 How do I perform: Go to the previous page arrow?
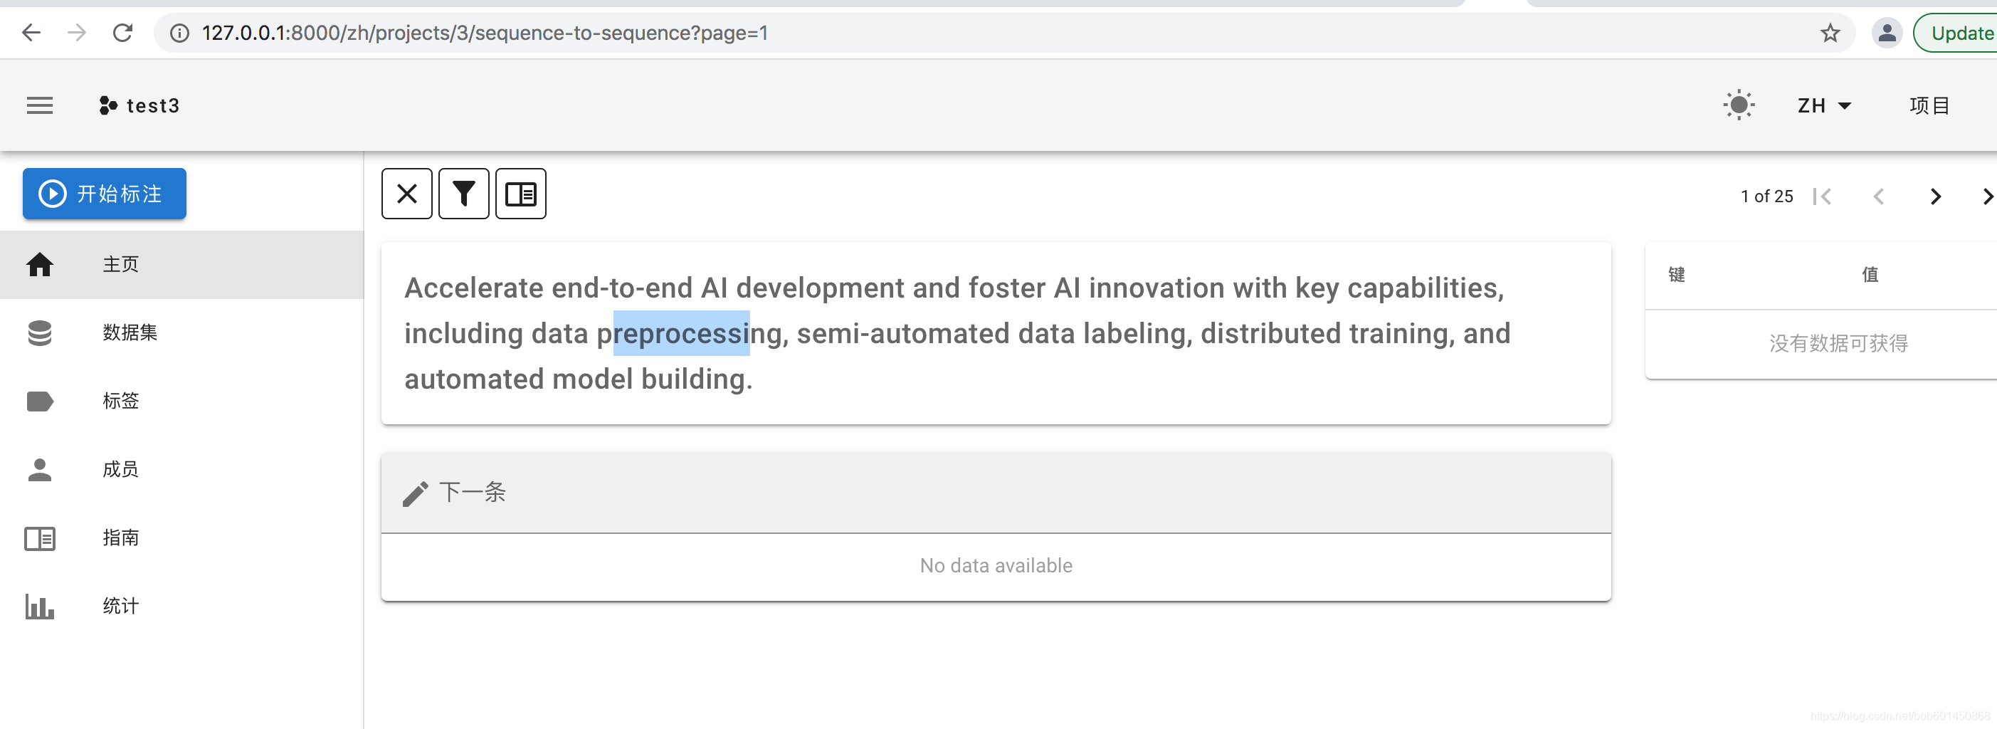tap(1878, 197)
